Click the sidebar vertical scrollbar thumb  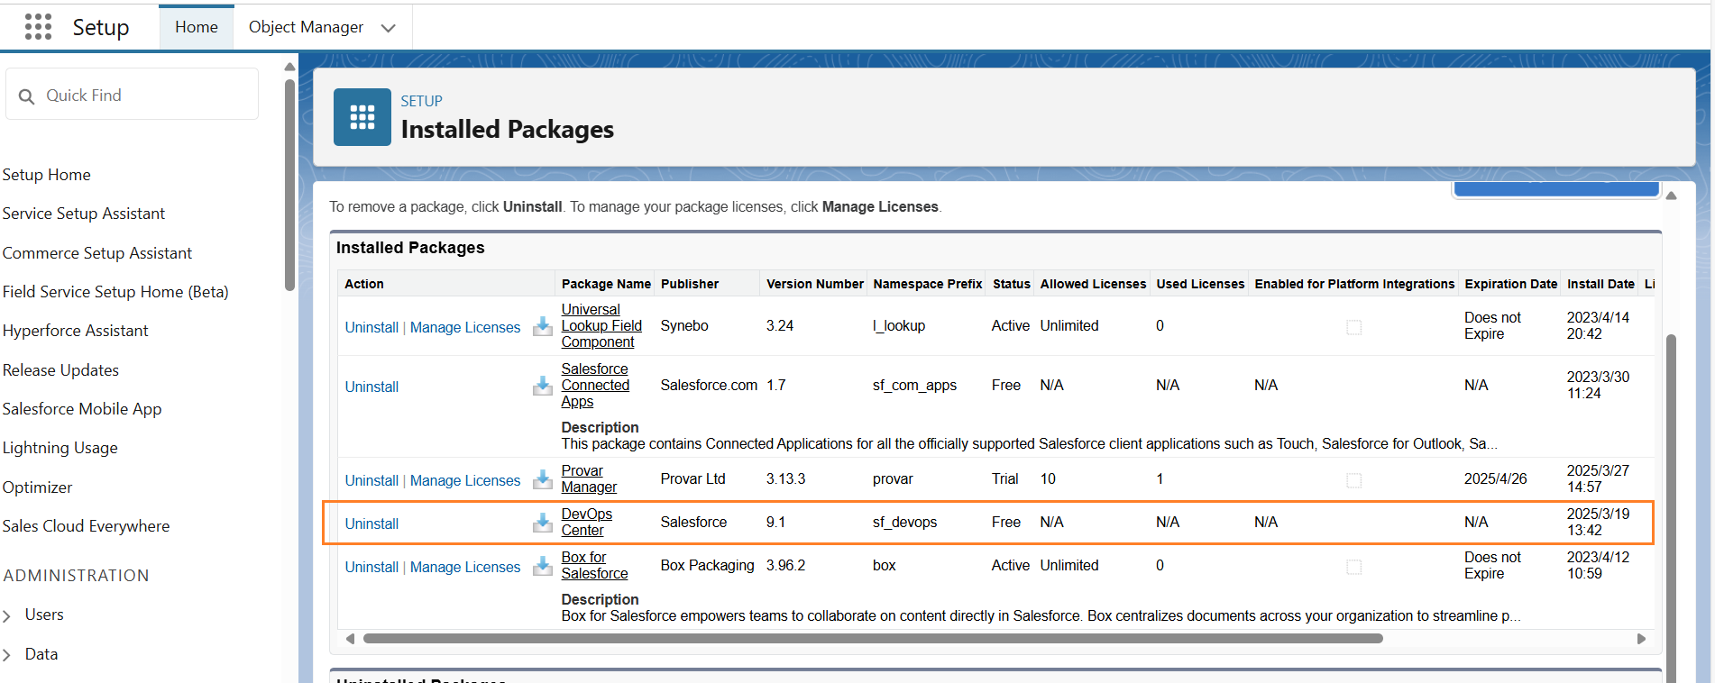(289, 185)
